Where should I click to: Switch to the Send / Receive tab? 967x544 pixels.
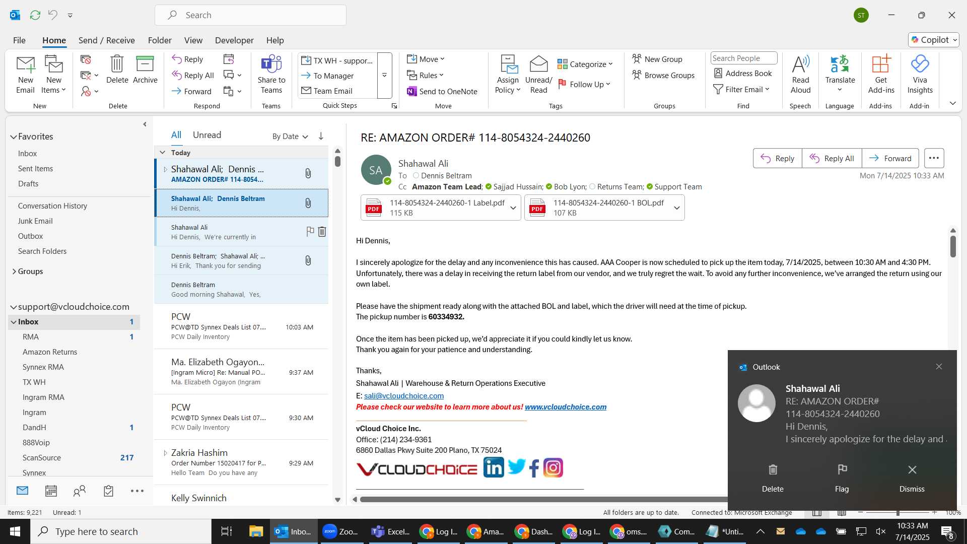coord(106,40)
